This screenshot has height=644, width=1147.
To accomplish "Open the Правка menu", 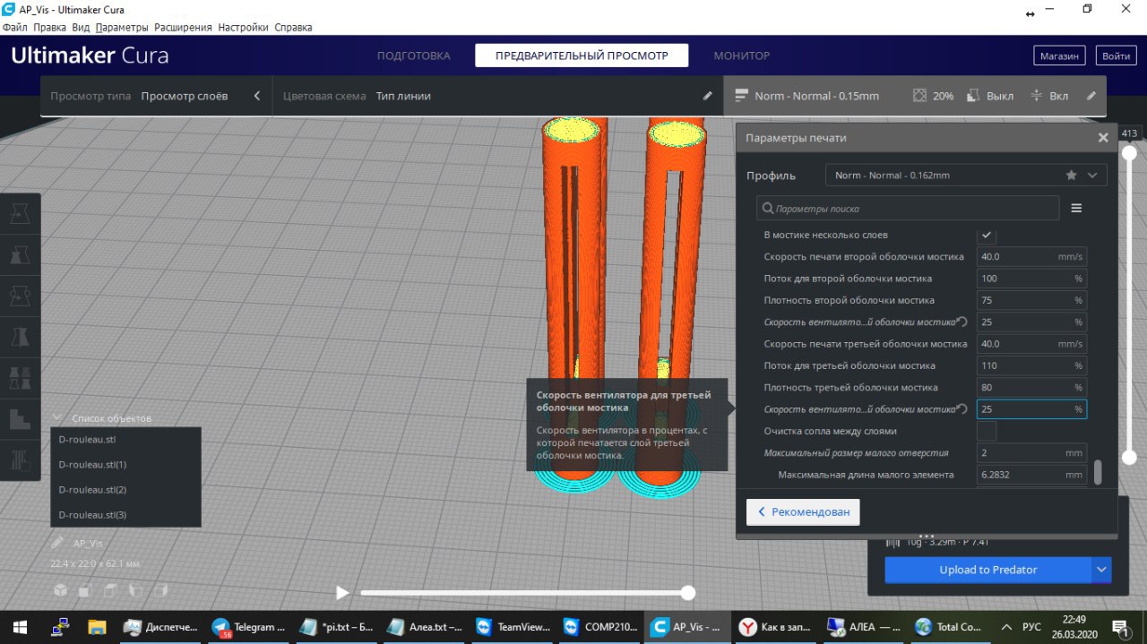I will click(50, 27).
